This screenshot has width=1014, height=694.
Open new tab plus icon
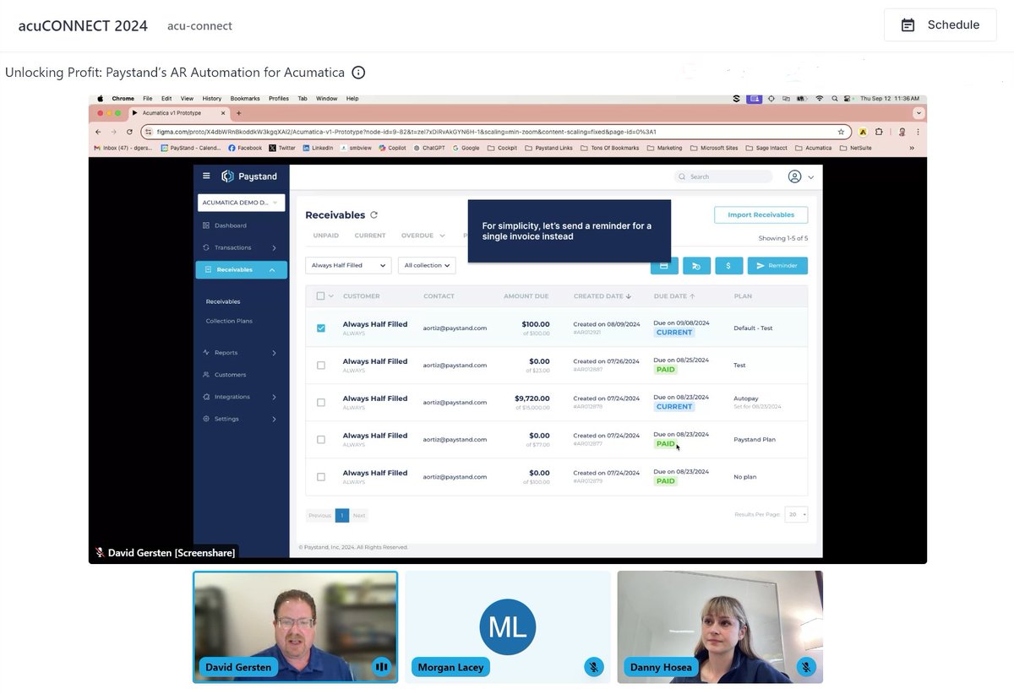[239, 113]
